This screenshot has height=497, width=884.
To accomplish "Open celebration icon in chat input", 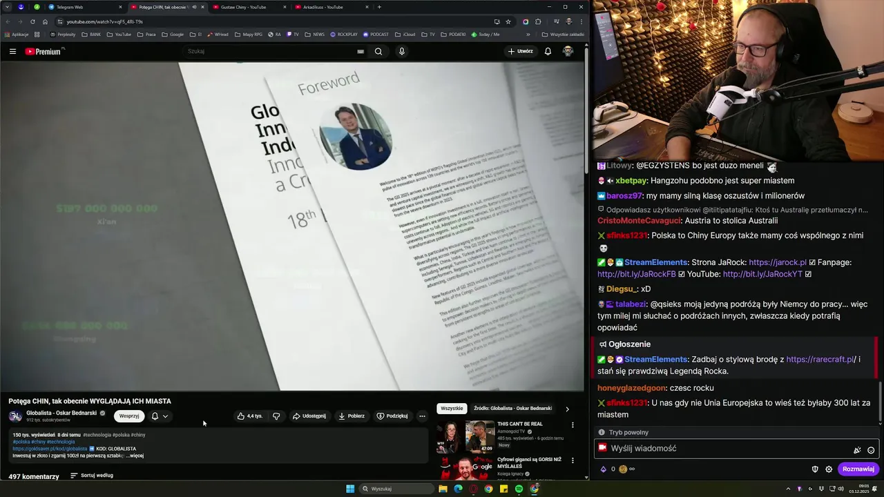I will (x=857, y=450).
